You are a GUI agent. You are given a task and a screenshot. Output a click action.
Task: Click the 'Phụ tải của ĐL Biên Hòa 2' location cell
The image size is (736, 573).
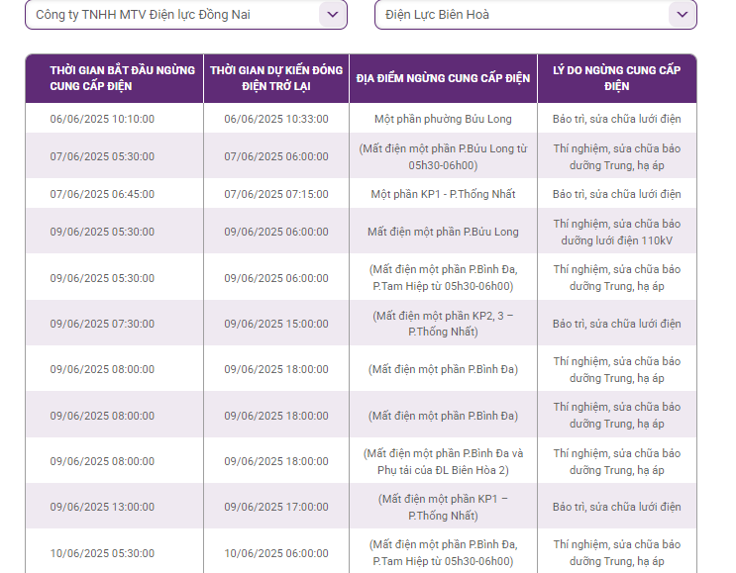click(x=443, y=462)
